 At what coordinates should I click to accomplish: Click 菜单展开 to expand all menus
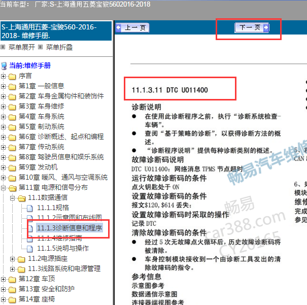click(x=22, y=47)
